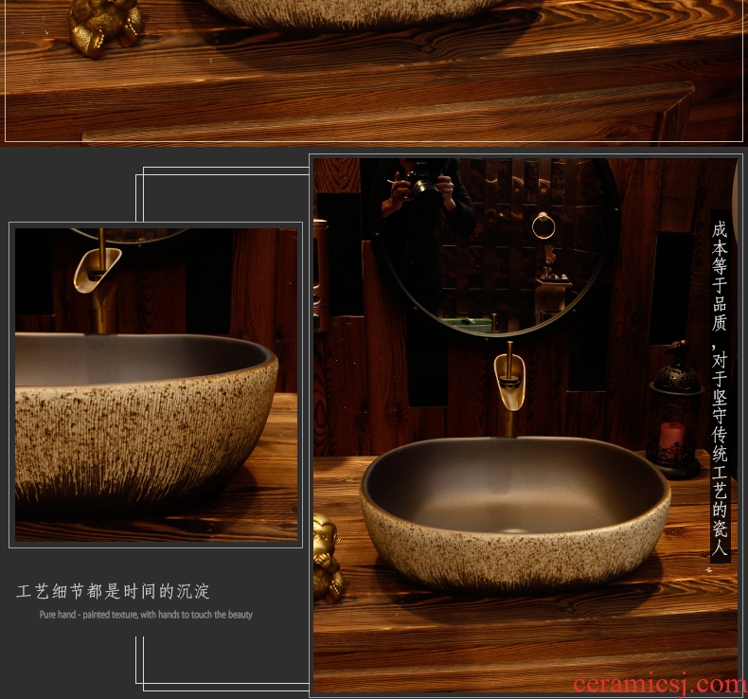This screenshot has height=699, width=748.
Task: Click the gold towel ring reflected in the mirror
Action: click(x=543, y=225)
